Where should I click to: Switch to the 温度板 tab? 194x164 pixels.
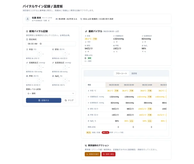[x=134, y=73]
